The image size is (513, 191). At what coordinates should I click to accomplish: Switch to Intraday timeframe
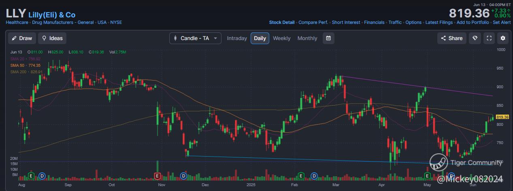click(237, 38)
